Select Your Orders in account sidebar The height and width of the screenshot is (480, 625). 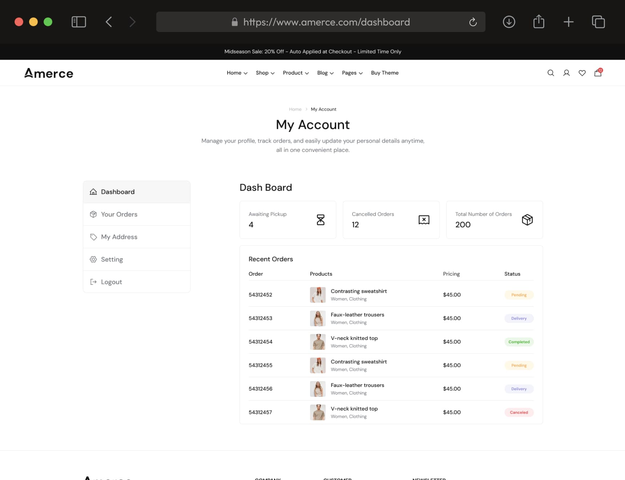(119, 214)
